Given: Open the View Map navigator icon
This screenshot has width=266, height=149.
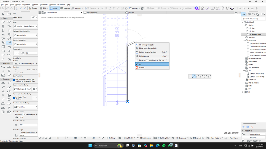Looking at the screenshot, I should [249, 14].
